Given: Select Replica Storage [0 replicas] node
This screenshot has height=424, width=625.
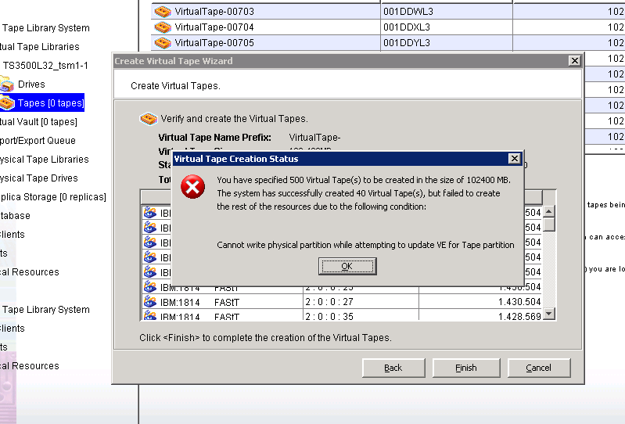Looking at the screenshot, I should point(53,197).
